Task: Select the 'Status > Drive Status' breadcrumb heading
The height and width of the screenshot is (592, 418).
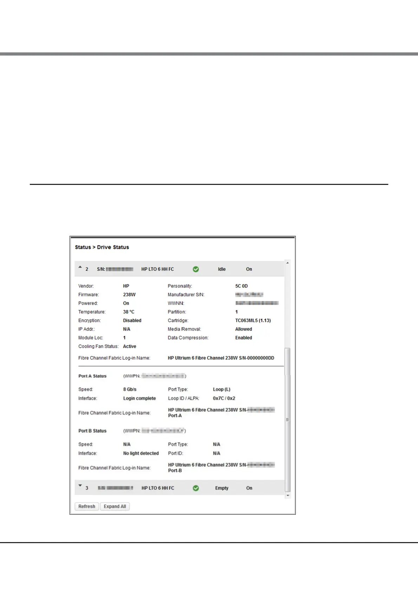Action: pyautogui.click(x=102, y=247)
